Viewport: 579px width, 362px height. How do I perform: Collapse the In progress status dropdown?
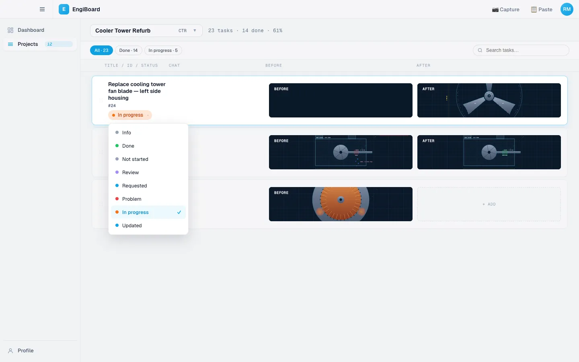pos(130,115)
